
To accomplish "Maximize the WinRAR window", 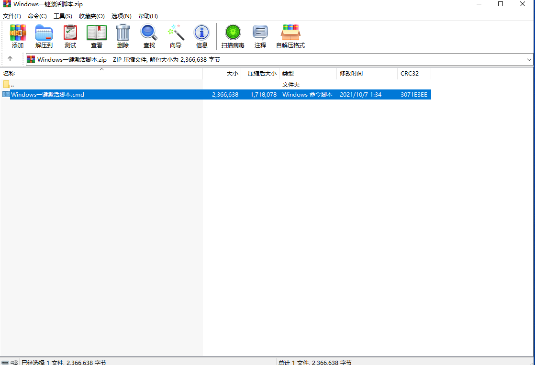I will (x=501, y=4).
